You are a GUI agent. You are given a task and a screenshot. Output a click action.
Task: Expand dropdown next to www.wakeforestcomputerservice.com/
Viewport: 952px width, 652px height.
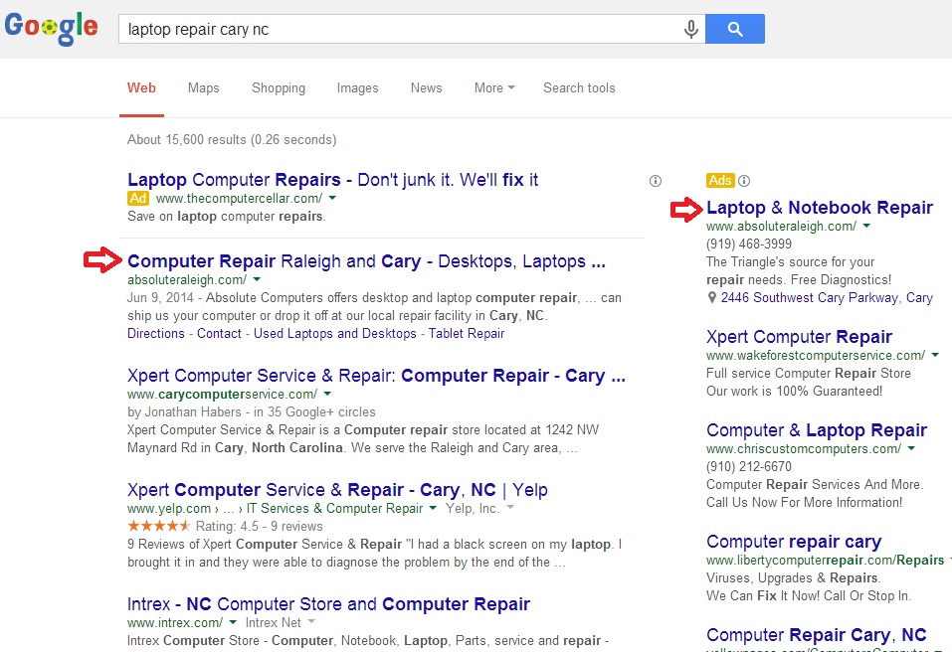(935, 355)
